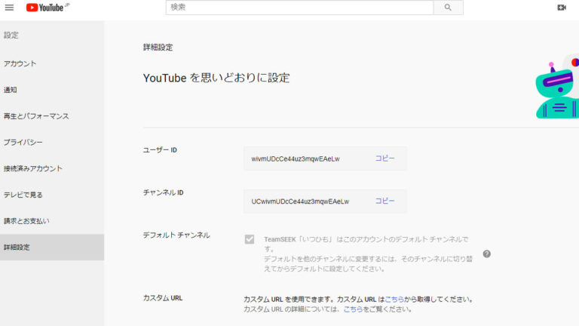Copy the チャンネル ID value
This screenshot has width=579, height=326.
[x=384, y=201]
